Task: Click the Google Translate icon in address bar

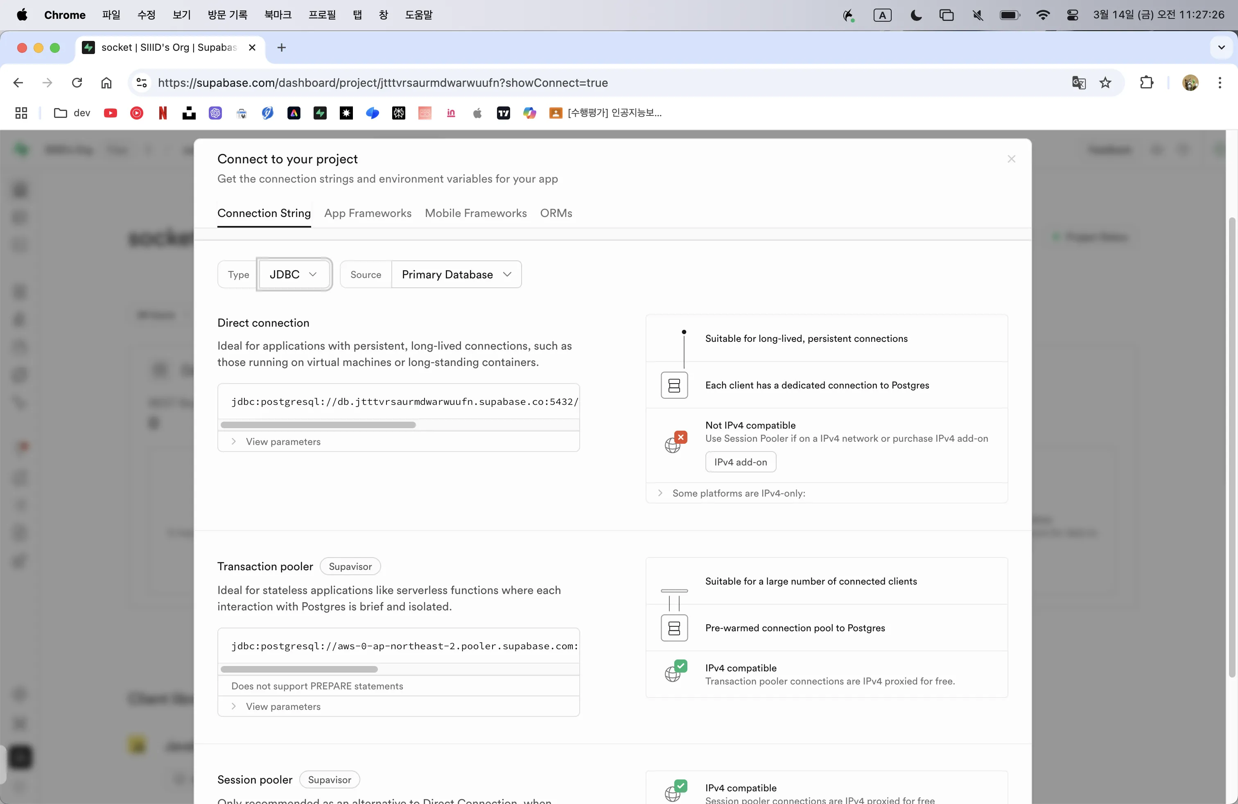Action: pos(1078,83)
